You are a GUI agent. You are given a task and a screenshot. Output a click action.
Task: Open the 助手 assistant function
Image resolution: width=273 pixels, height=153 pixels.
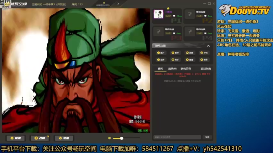pyautogui.click(x=175, y=60)
